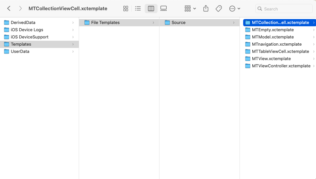Expand Templates via its chevron

(73, 44)
